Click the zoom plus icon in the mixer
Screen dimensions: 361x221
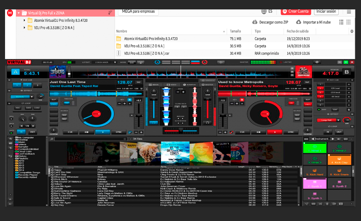[x=183, y=92]
